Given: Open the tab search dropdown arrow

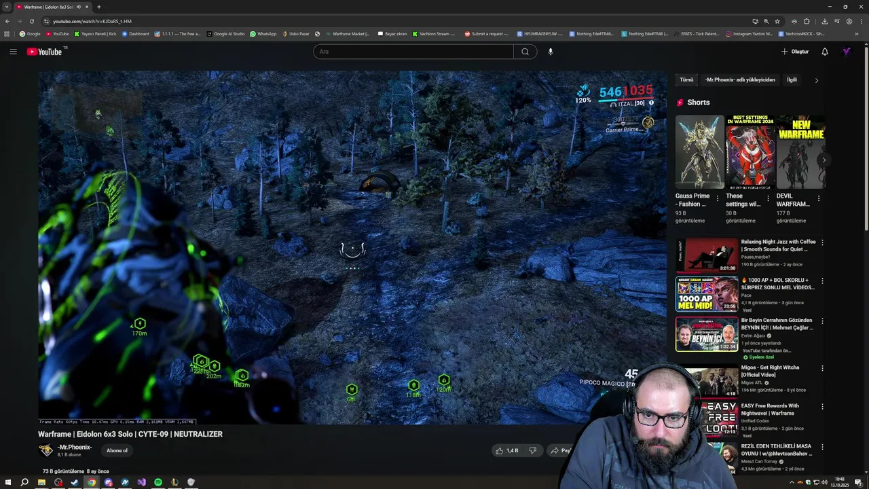Looking at the screenshot, I should pyautogui.click(x=7, y=7).
